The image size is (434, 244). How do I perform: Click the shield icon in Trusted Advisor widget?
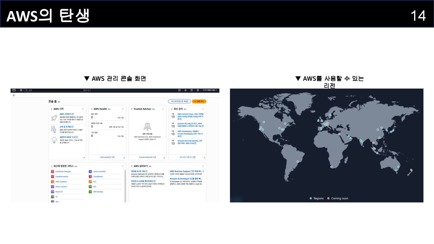pyautogui.click(x=147, y=126)
